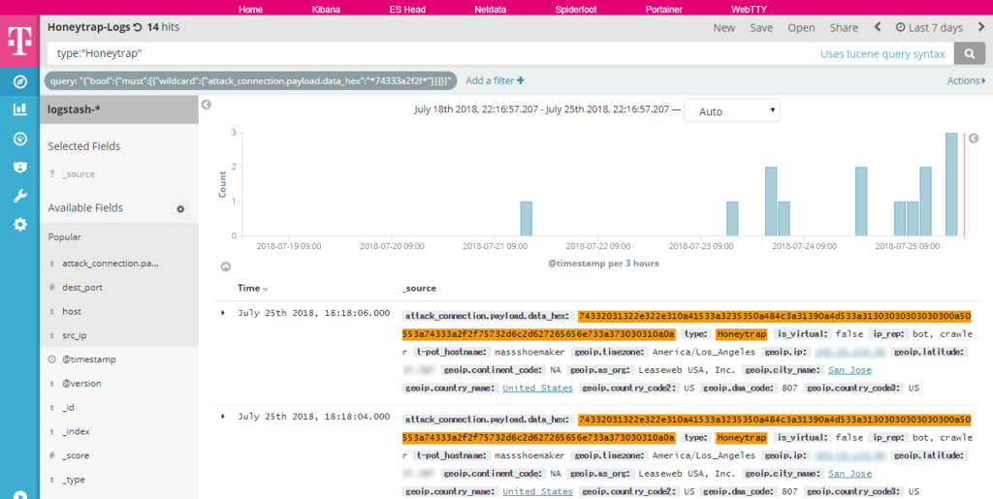Viewport: 993px width, 499px height.
Task: Open the Dashboard gauge icon
Action: click(x=19, y=139)
